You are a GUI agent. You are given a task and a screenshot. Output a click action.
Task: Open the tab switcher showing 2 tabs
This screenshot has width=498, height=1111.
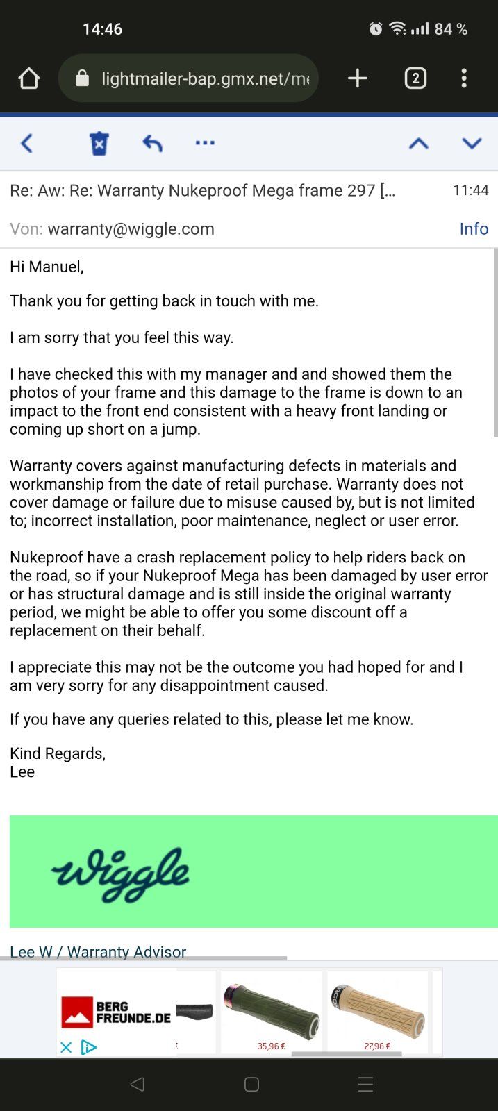point(415,78)
